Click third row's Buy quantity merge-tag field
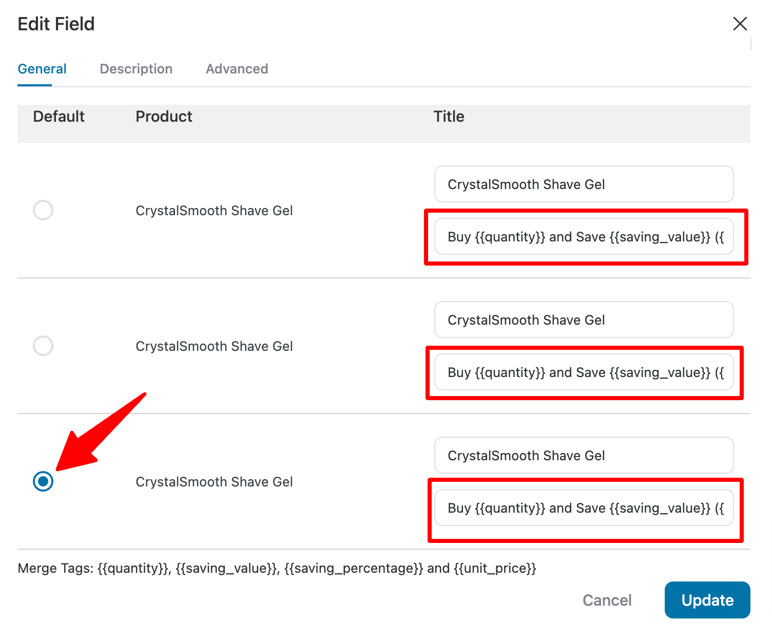772x638 pixels. (x=584, y=508)
